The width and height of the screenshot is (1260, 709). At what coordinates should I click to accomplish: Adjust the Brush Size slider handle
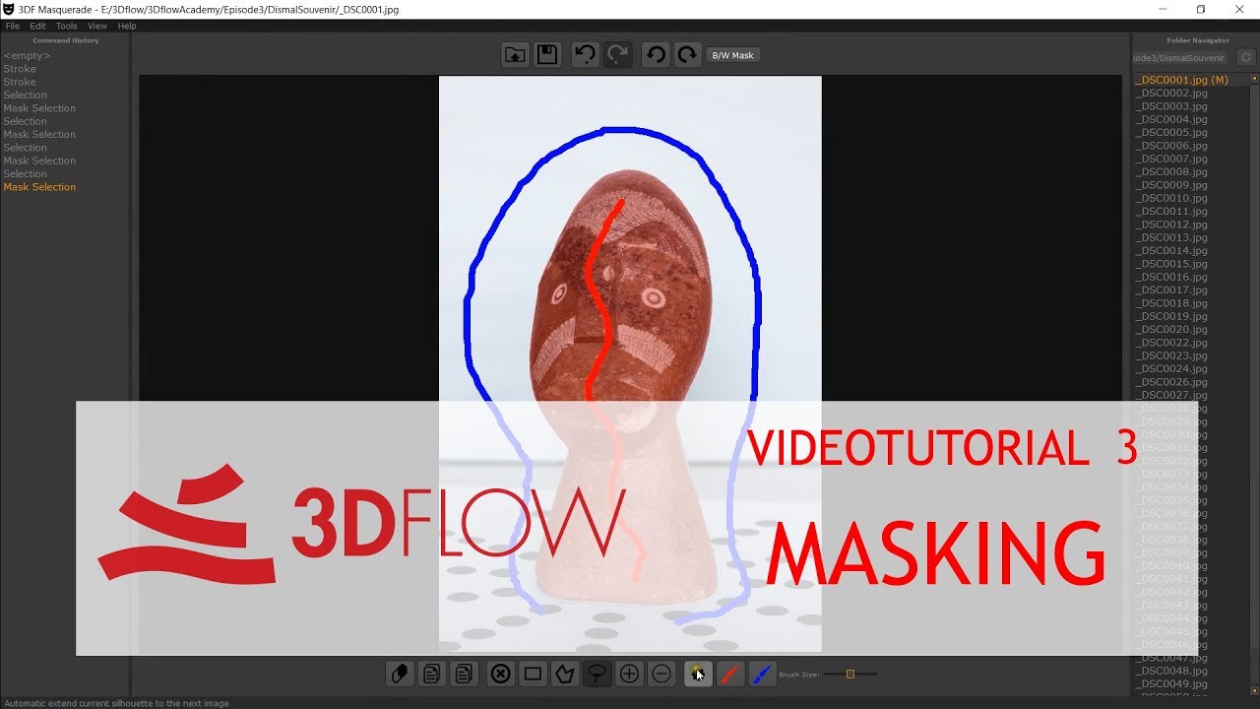[850, 674]
